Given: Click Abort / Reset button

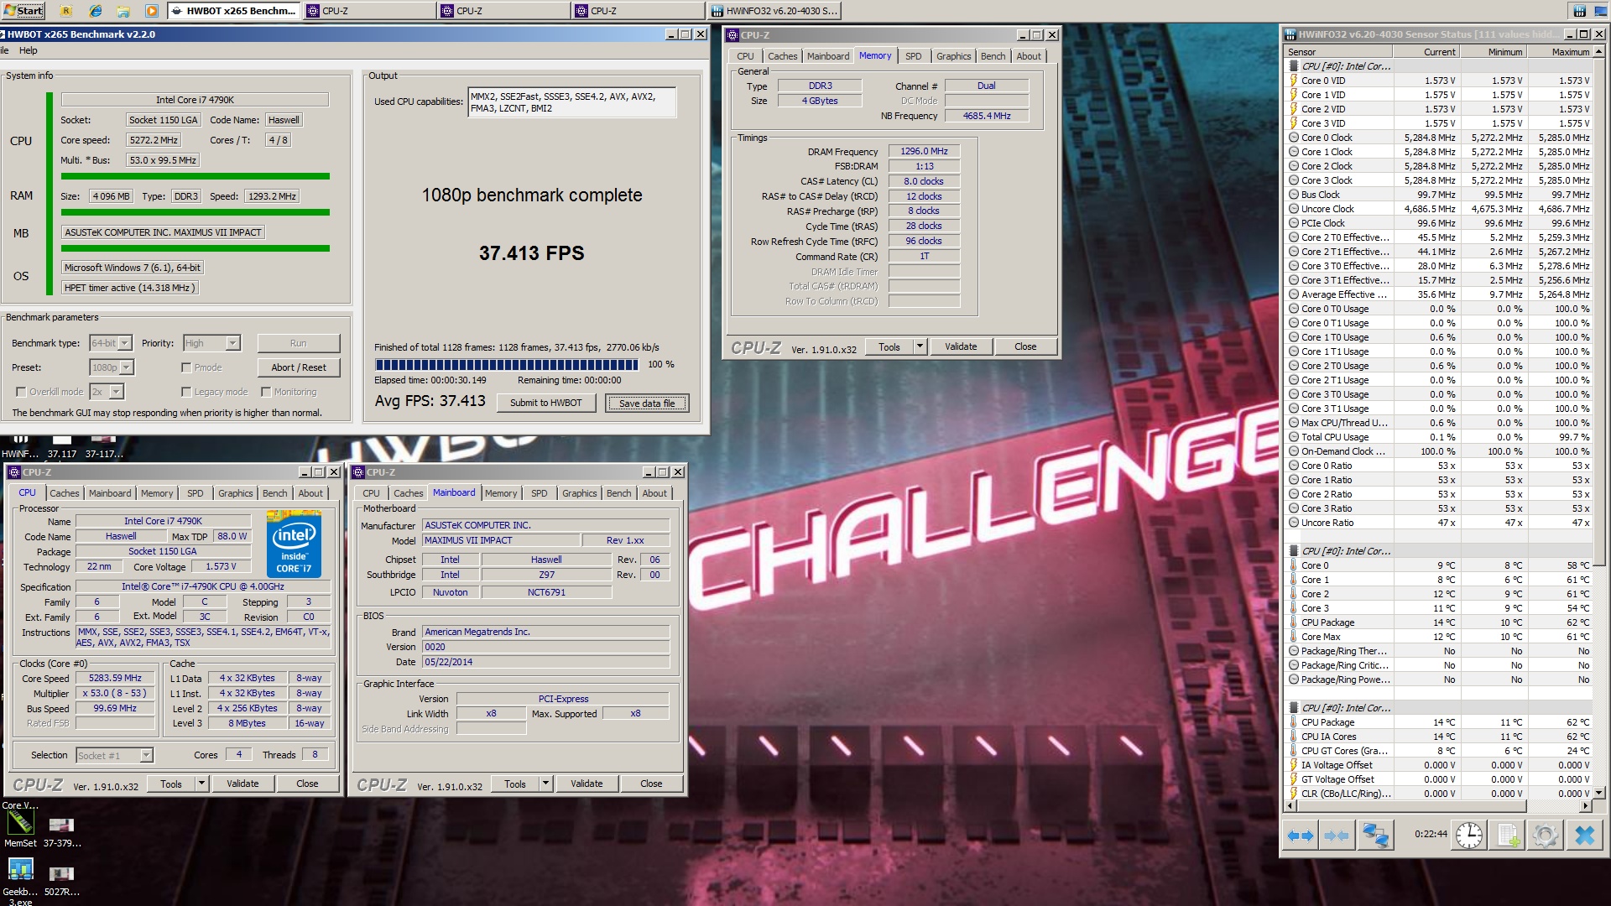Looking at the screenshot, I should coord(298,367).
